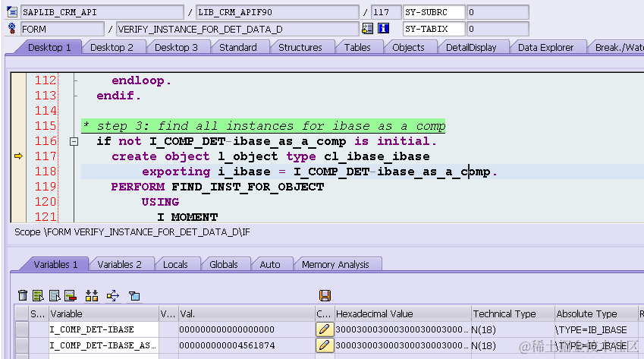
Task: Click the program icon beside SAPLIB_CRM_API
Action: [12, 12]
